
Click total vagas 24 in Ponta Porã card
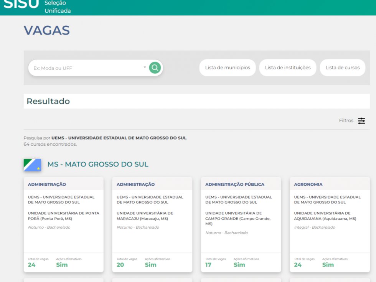click(31, 265)
